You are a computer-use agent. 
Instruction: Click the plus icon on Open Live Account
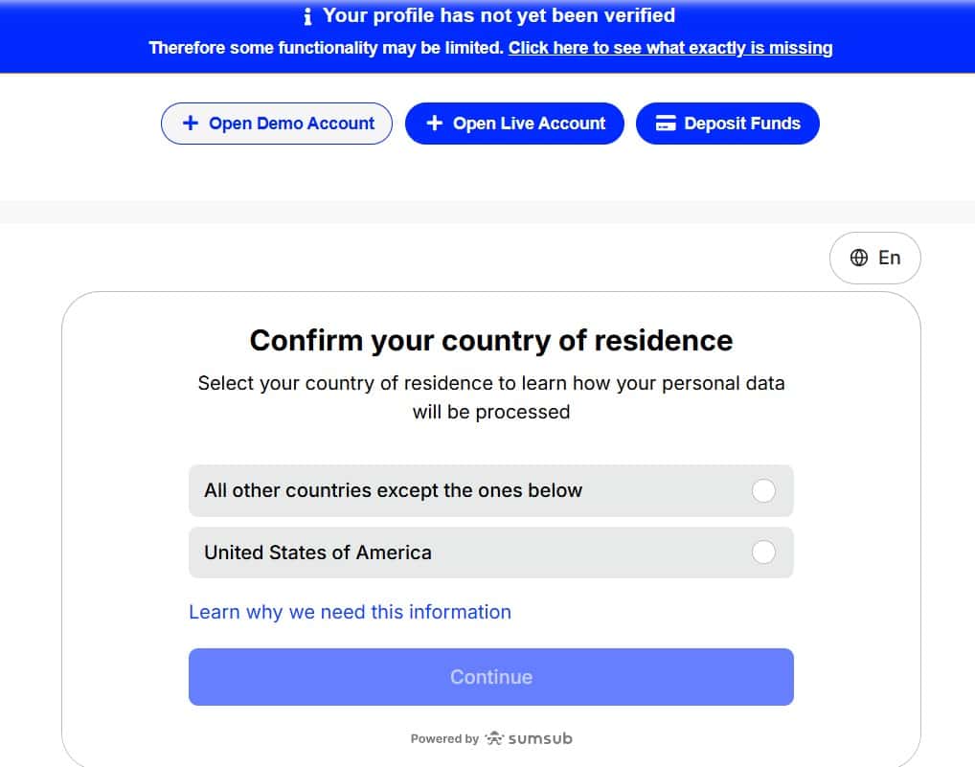434,124
